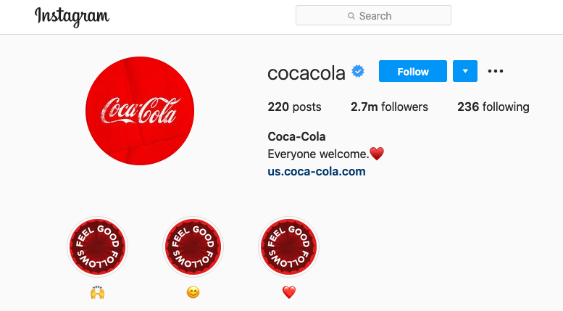
Task: Open the smiley emoji story highlight
Action: (x=193, y=246)
